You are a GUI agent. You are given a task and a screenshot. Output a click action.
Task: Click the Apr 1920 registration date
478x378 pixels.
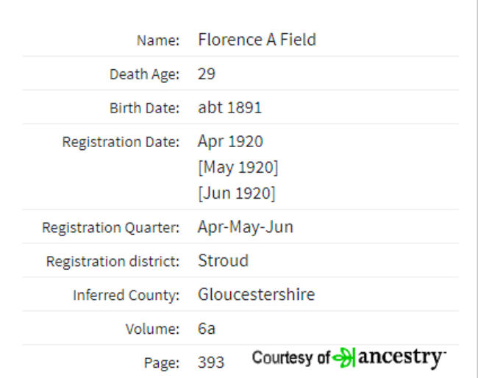pos(230,141)
